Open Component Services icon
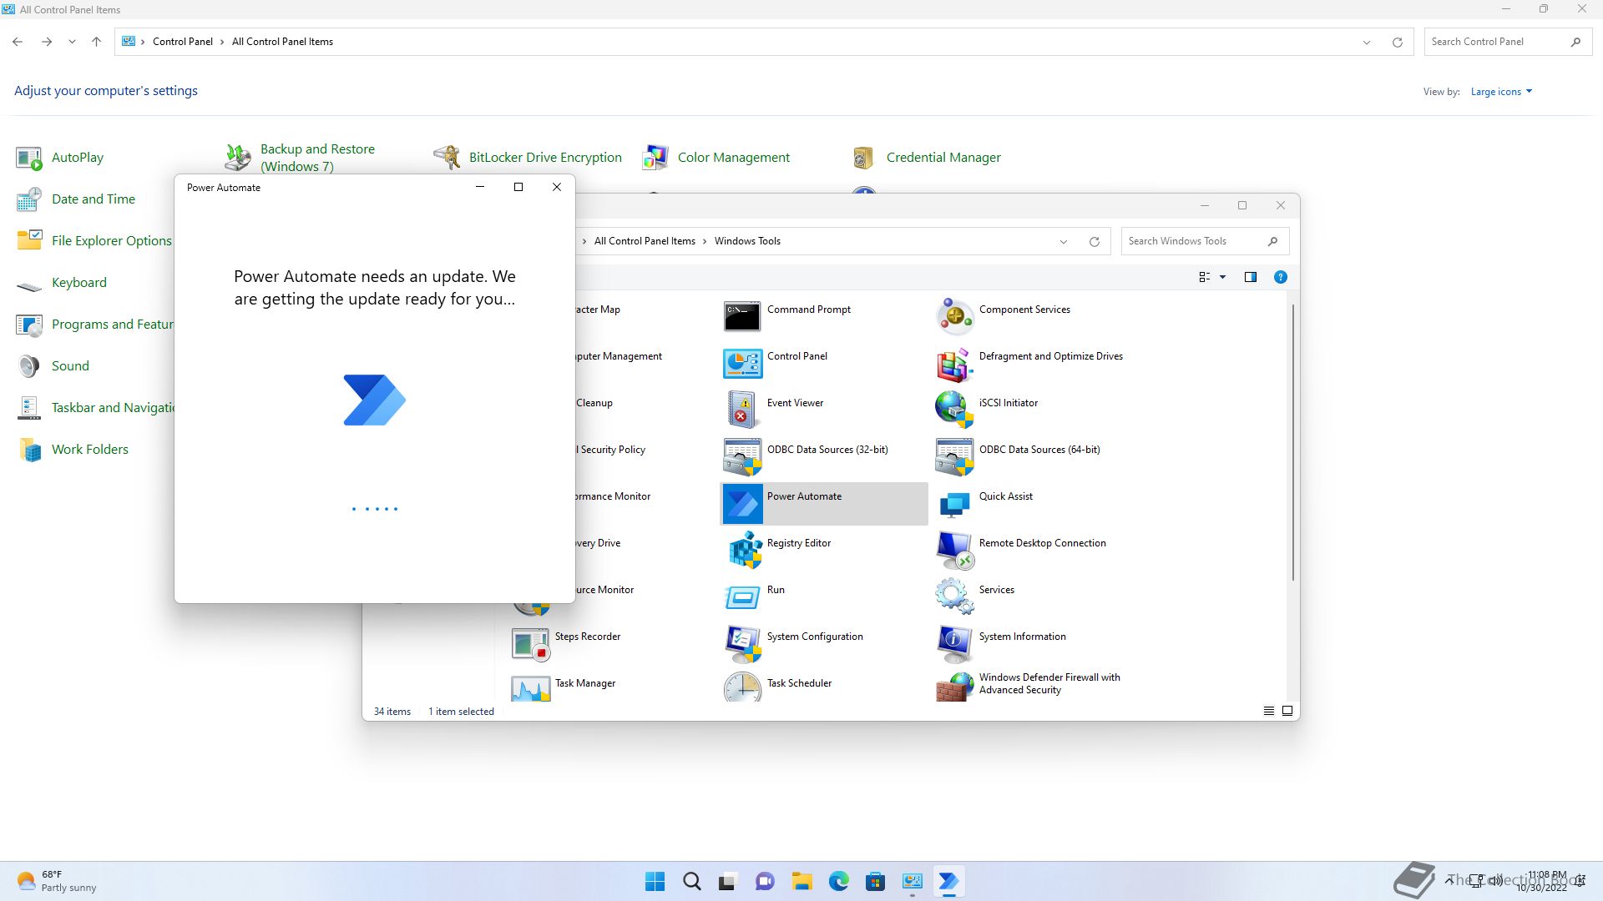 coord(954,316)
